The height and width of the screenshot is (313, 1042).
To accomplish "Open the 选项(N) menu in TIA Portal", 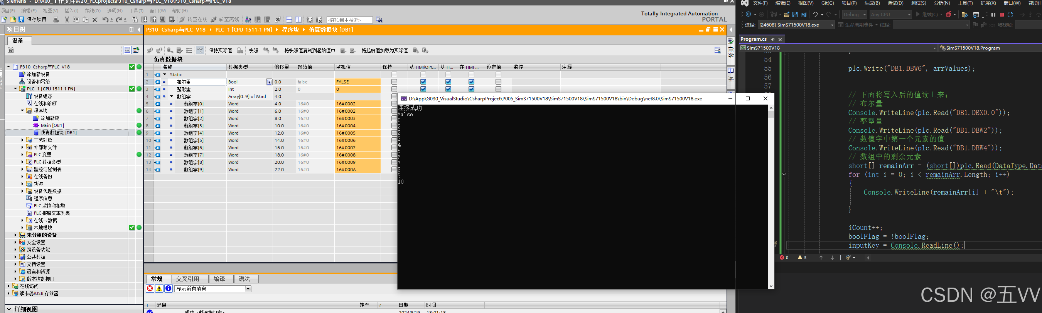I will (115, 10).
